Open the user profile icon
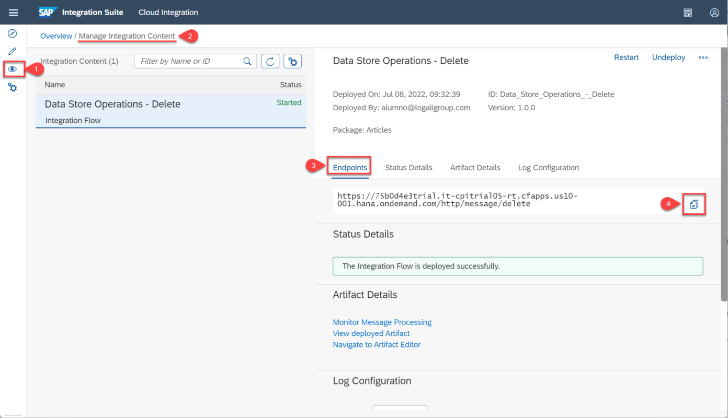This screenshot has width=728, height=418. [714, 13]
